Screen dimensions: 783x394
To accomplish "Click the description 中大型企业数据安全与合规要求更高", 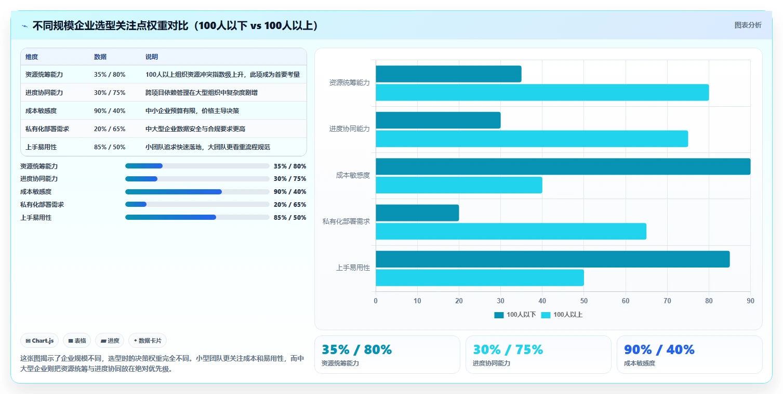I will pyautogui.click(x=195, y=129).
